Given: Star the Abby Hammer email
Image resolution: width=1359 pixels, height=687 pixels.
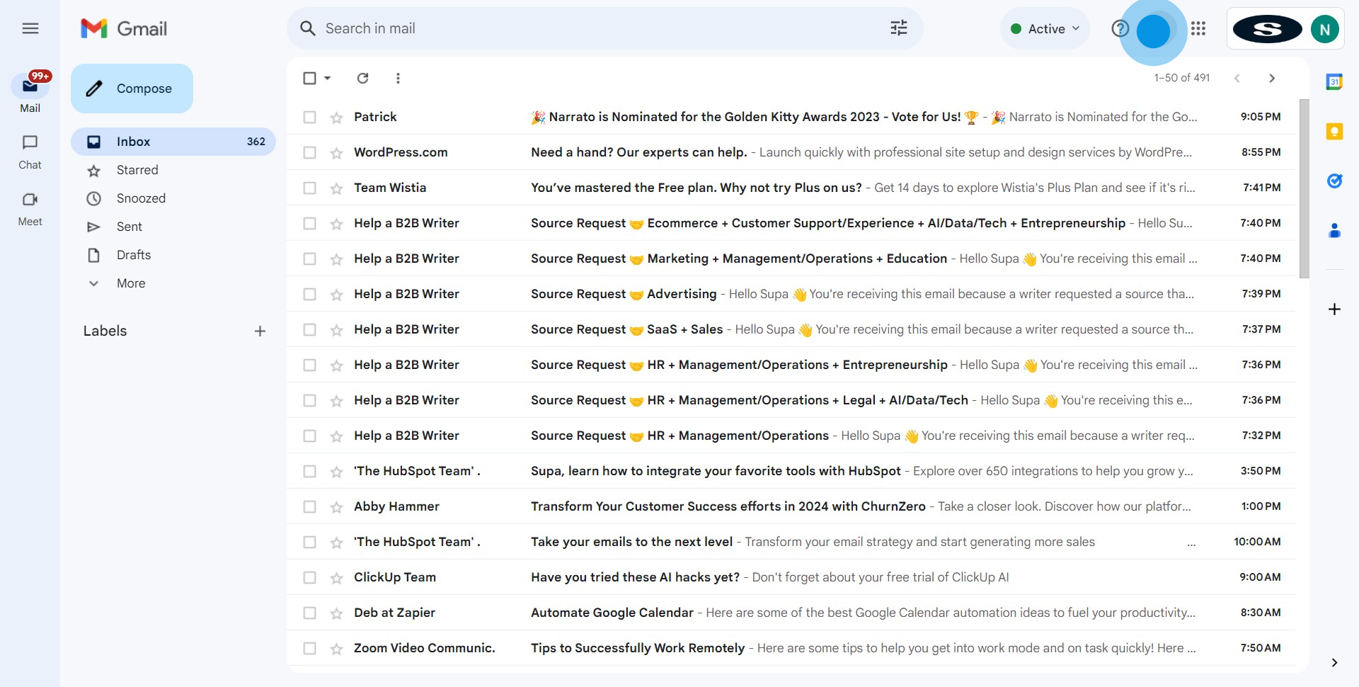Looking at the screenshot, I should (336, 507).
